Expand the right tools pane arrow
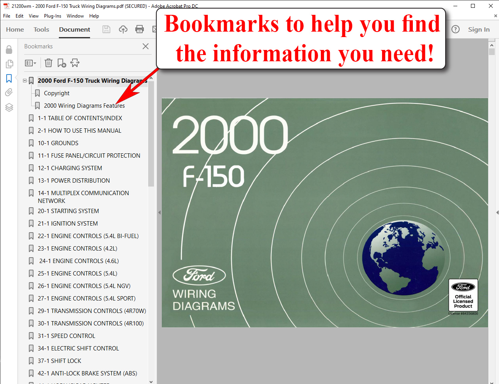The image size is (499, 384). coord(497,213)
